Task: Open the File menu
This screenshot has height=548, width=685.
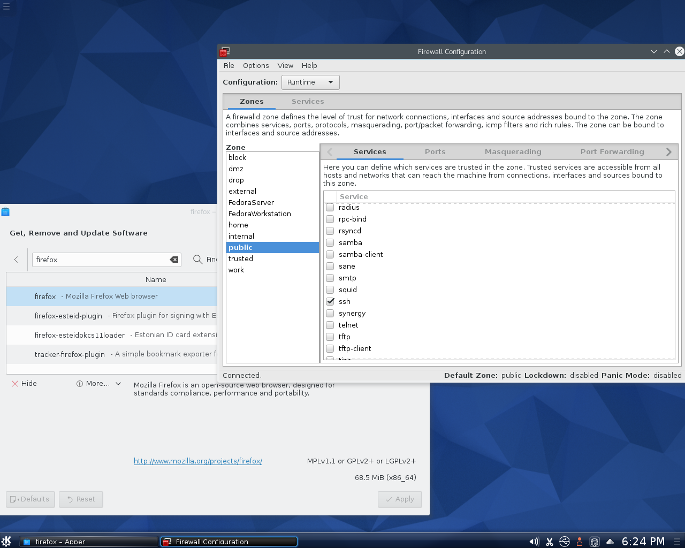Action: pos(229,65)
